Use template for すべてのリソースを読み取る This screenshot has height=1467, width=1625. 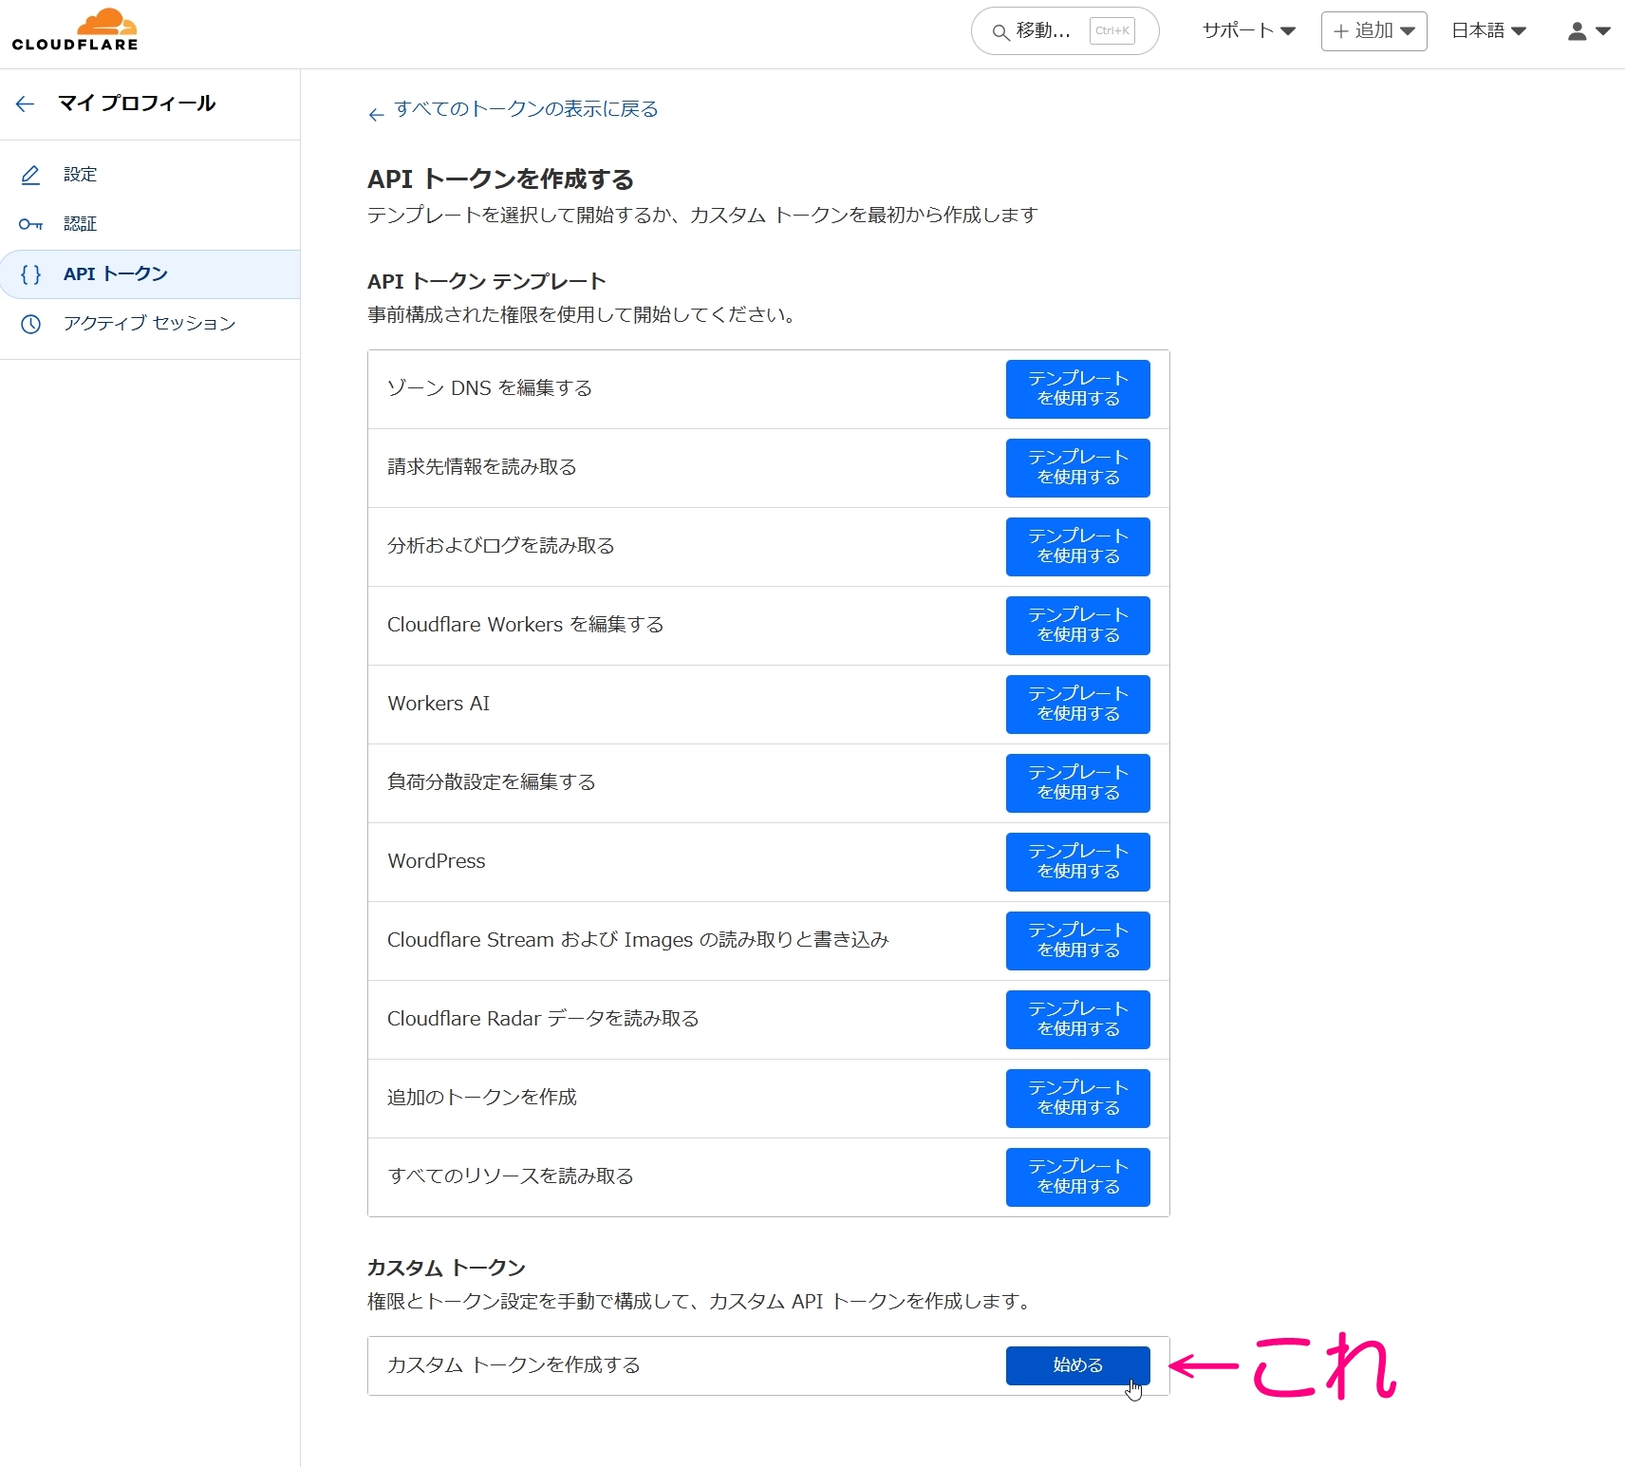(1077, 1177)
